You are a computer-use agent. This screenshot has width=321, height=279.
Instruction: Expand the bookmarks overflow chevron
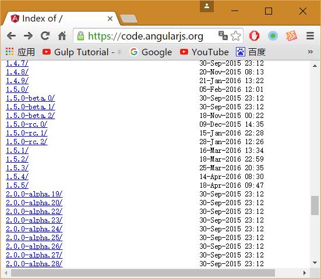click(x=311, y=52)
